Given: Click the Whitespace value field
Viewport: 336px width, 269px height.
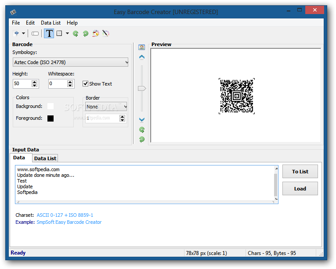Looking at the screenshot, I should [58, 83].
